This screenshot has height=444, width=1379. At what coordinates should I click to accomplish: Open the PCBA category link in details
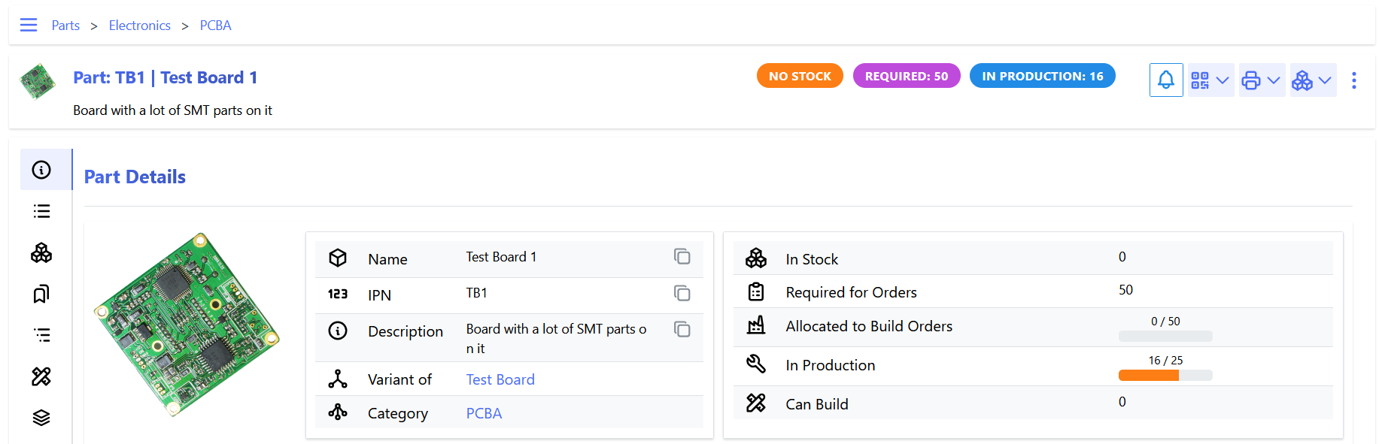point(484,413)
